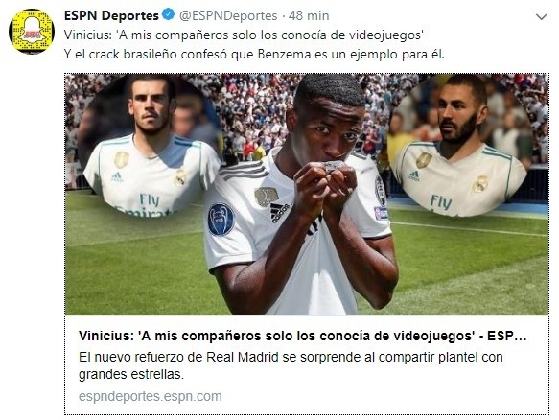The height and width of the screenshot is (420, 559).
Task: Click the article description about Real Madrid
Action: (291, 365)
